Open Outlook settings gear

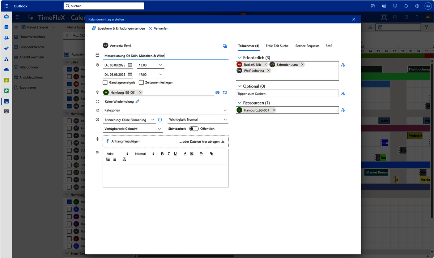[x=417, y=6]
